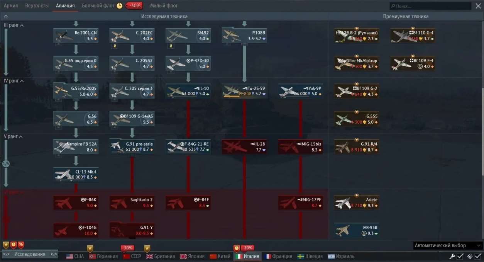Select the Израиль nation tab

[x=341, y=256]
